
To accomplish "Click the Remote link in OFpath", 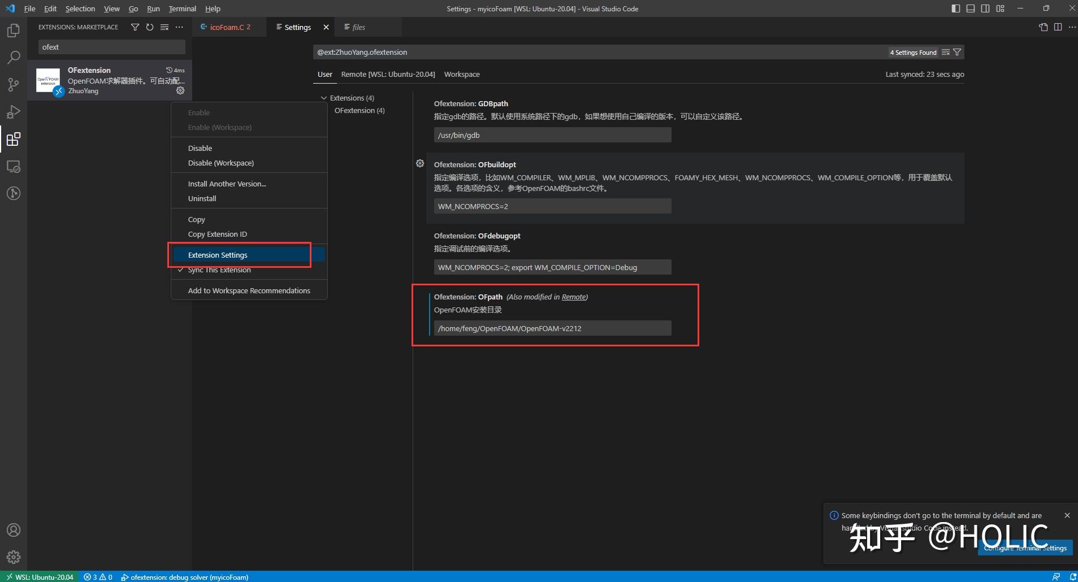I will [x=574, y=297].
